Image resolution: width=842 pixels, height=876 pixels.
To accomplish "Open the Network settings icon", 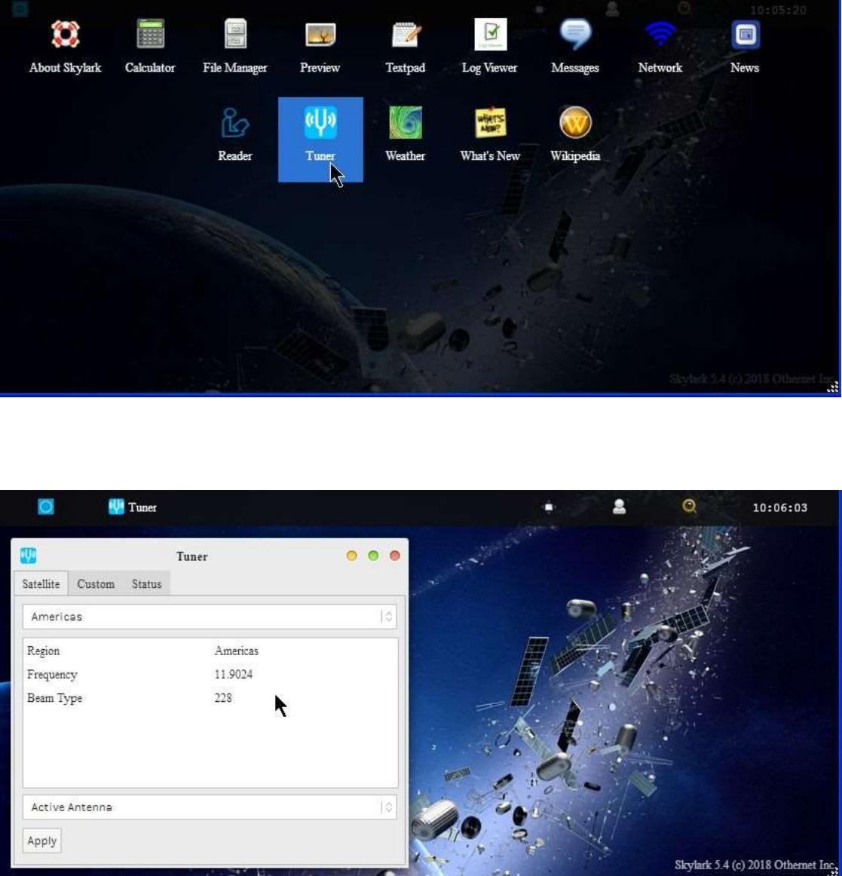I will click(660, 47).
